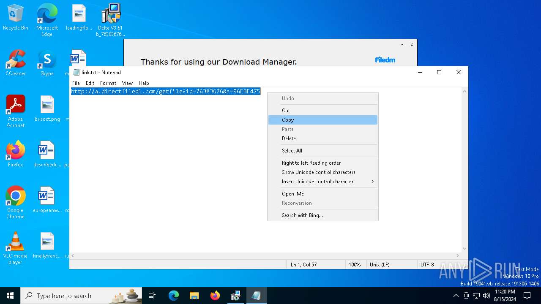541x304 pixels.
Task: Toggle Right to left Reading order
Action: pos(323,163)
